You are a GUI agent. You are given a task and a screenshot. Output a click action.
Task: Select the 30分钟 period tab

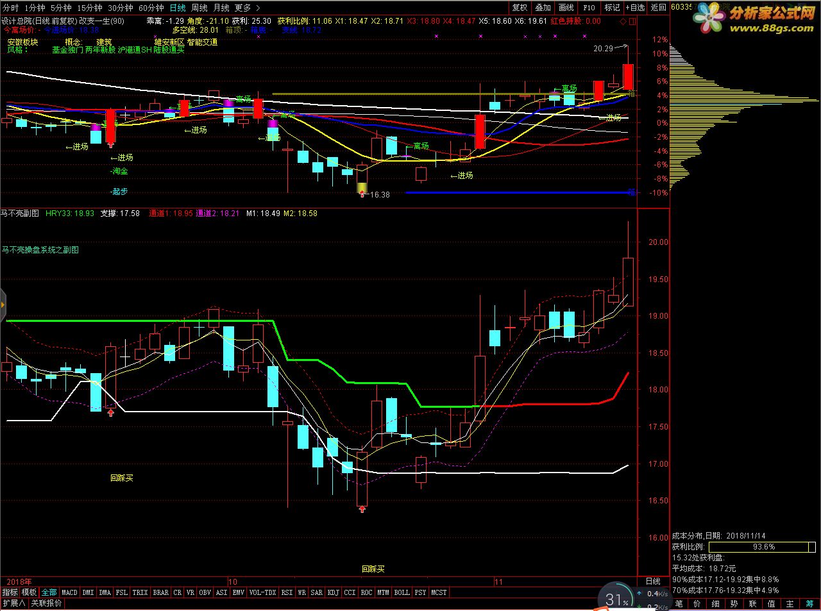click(121, 8)
